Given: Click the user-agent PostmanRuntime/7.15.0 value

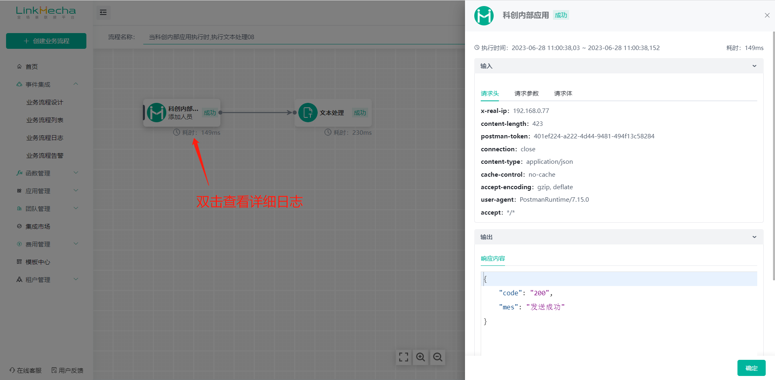Looking at the screenshot, I should [554, 200].
